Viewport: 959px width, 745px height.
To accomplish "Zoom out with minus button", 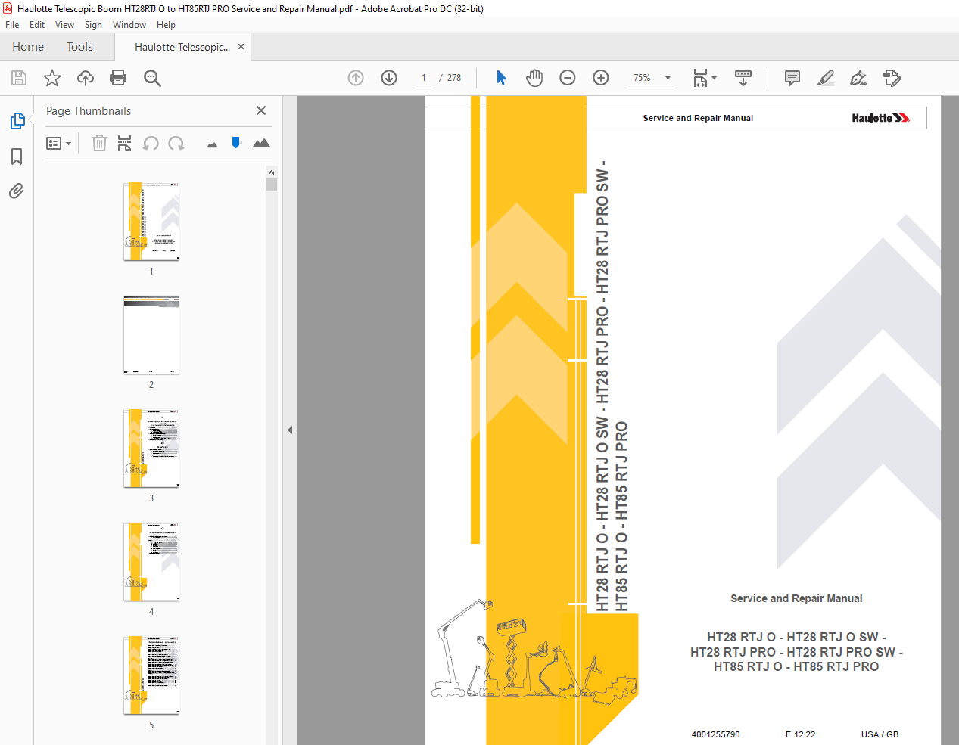I will pyautogui.click(x=568, y=78).
